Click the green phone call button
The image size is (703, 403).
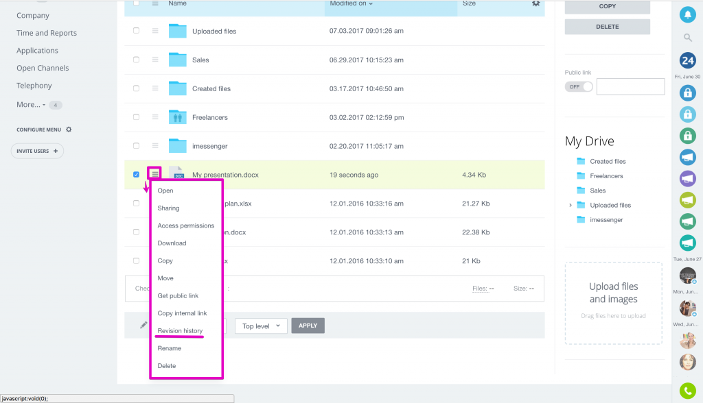687,391
